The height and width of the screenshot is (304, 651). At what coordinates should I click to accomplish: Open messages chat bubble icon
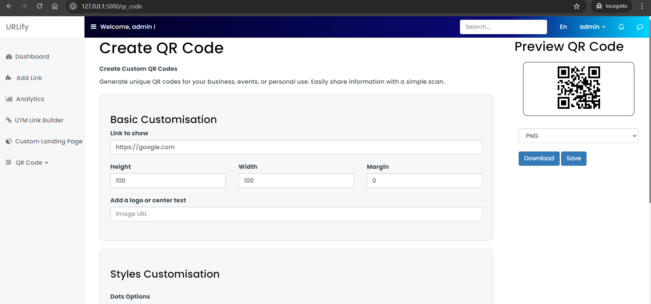[640, 27]
